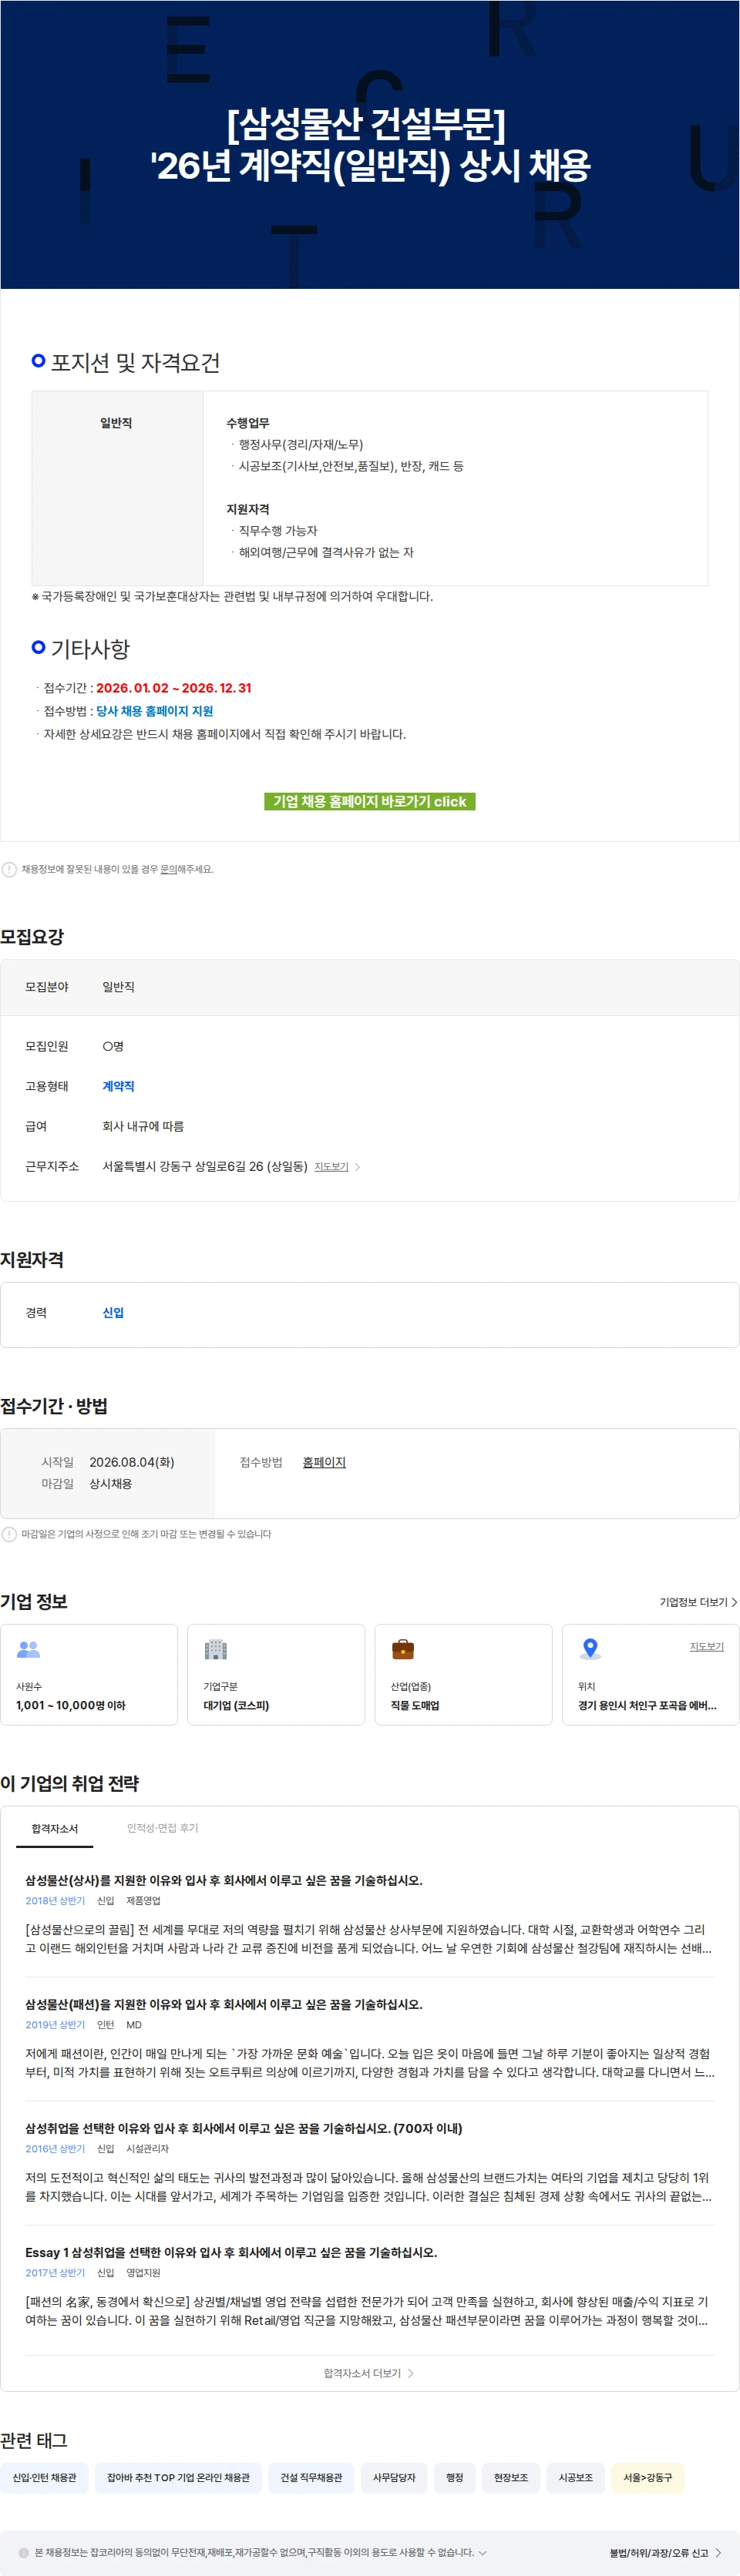Image resolution: width=740 pixels, height=2576 pixels.
Task: Click the blue bullet before 기타사항
Action: [x=38, y=647]
